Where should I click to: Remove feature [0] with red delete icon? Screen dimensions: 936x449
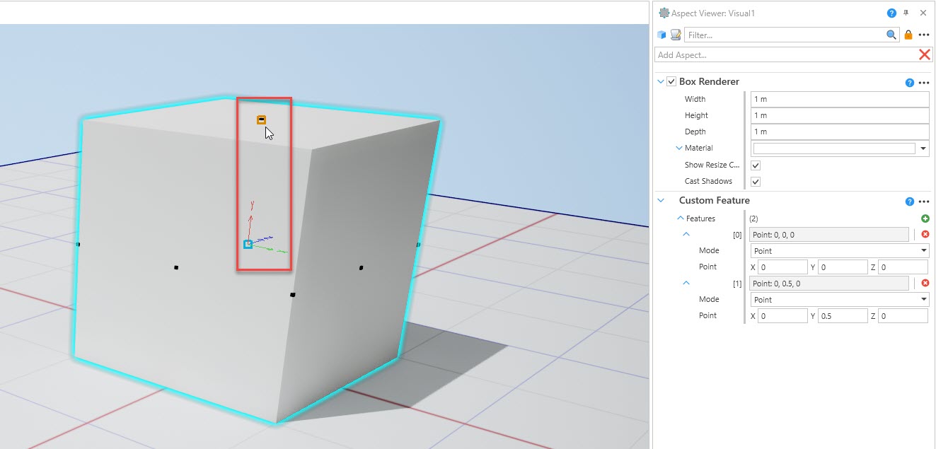coord(925,235)
